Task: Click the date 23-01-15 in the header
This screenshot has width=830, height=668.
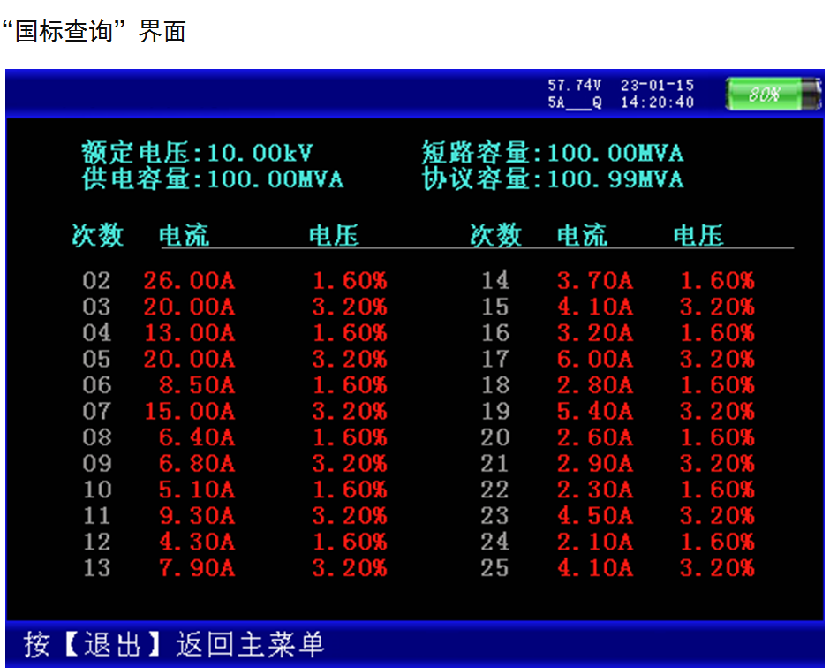Action: pos(657,86)
